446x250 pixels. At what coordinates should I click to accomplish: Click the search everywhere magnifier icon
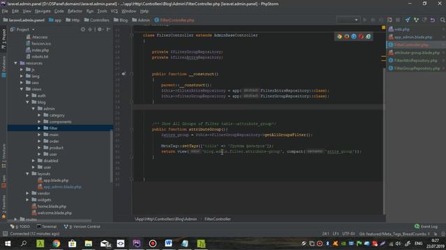(443, 20)
